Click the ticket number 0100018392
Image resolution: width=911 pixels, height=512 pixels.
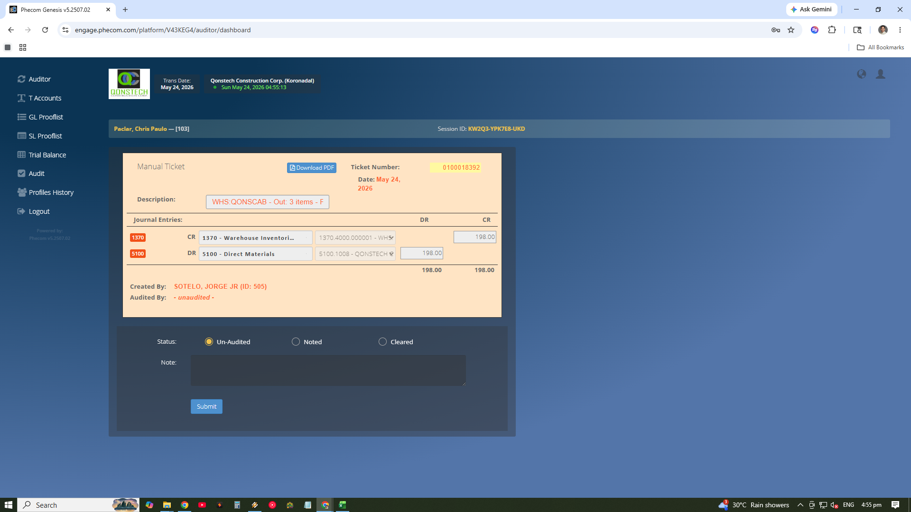[x=461, y=167]
